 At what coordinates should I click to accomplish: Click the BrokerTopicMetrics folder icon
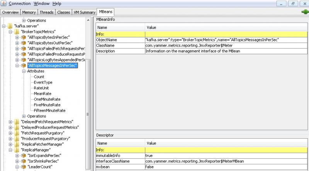click(x=17, y=32)
